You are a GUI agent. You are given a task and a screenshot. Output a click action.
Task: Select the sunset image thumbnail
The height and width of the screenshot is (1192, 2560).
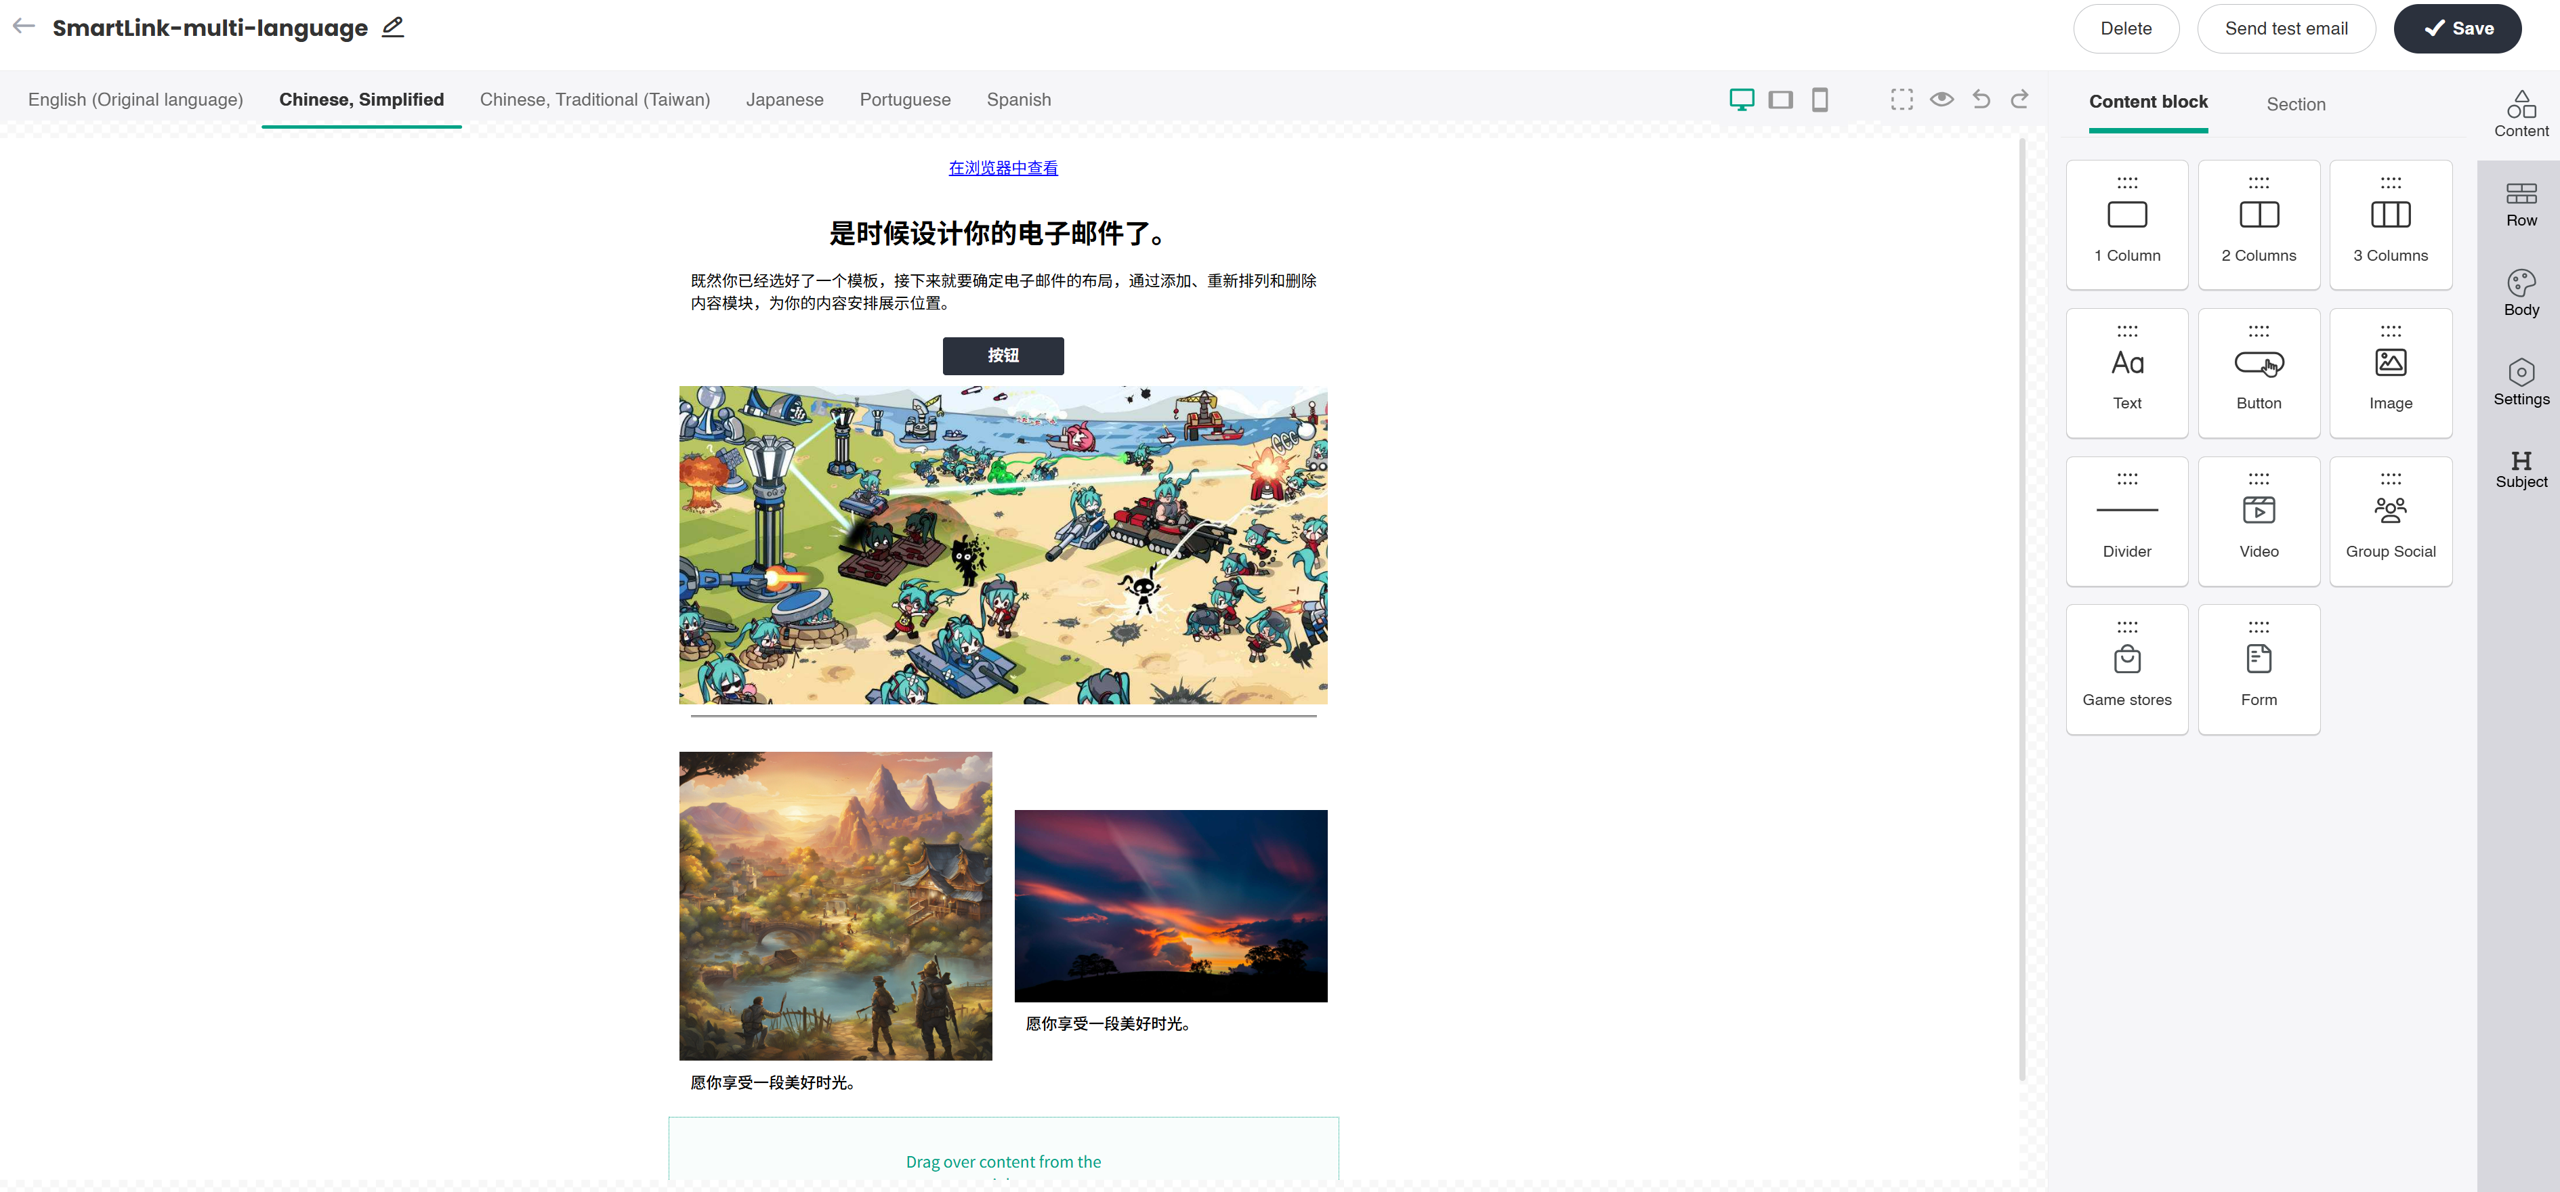click(1170, 905)
